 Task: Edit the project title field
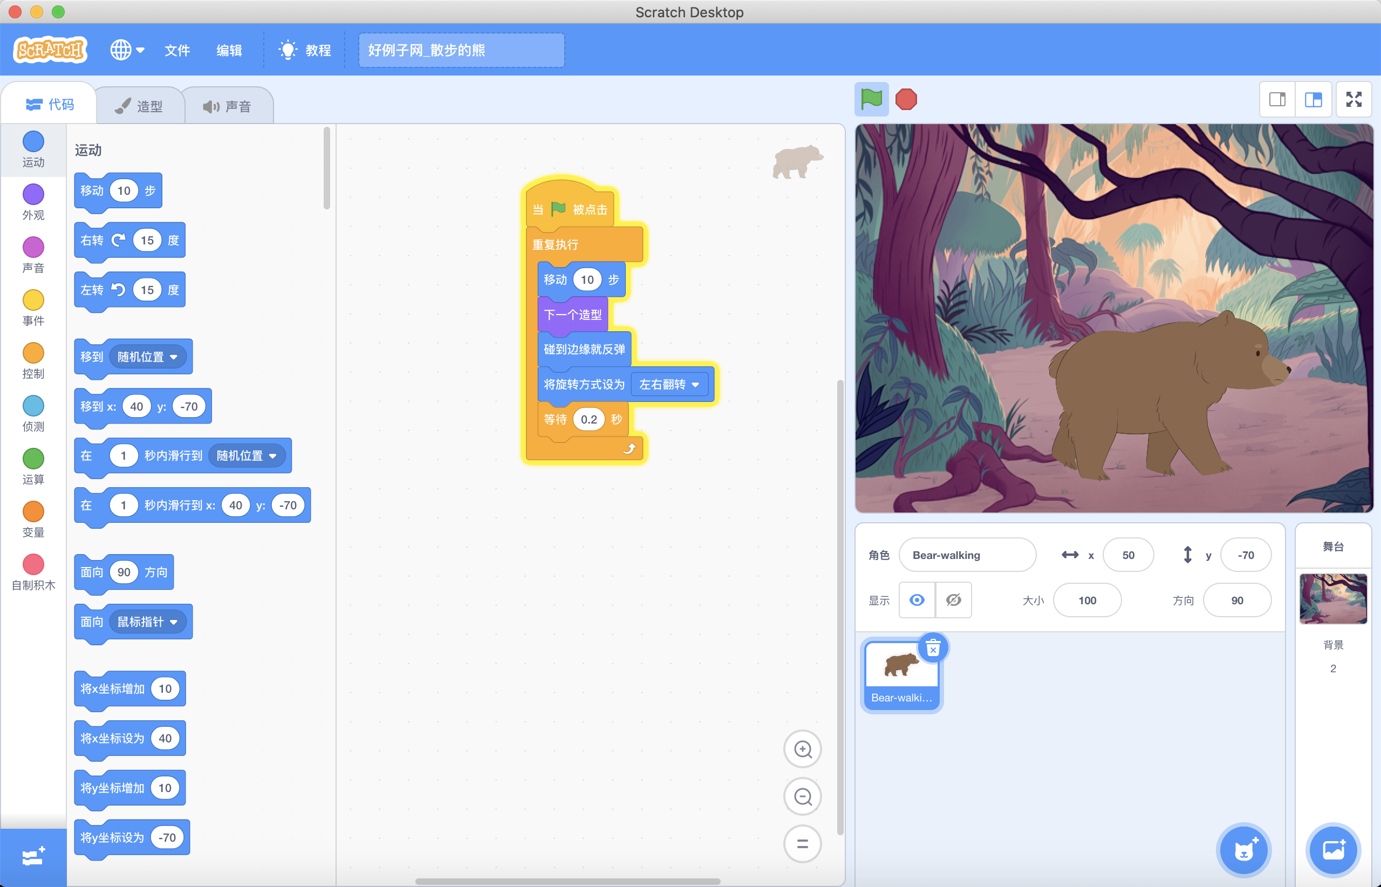461,50
